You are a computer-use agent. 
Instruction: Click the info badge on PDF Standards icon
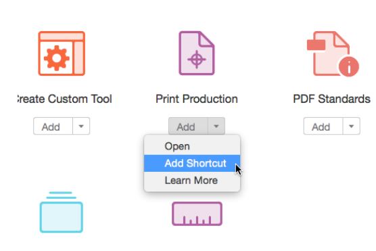pos(349,67)
